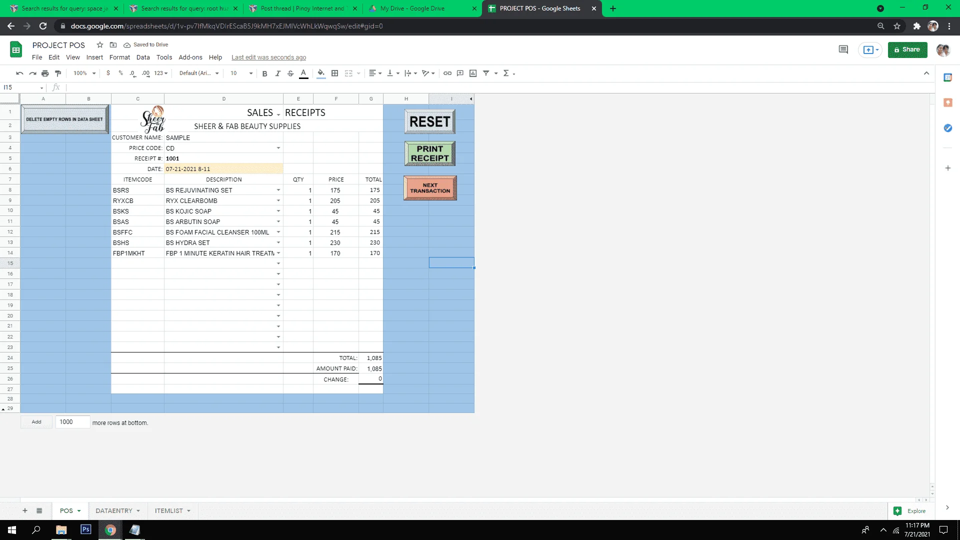The width and height of the screenshot is (960, 540).
Task: Click the Add new sheet plus icon
Action: coord(24,510)
